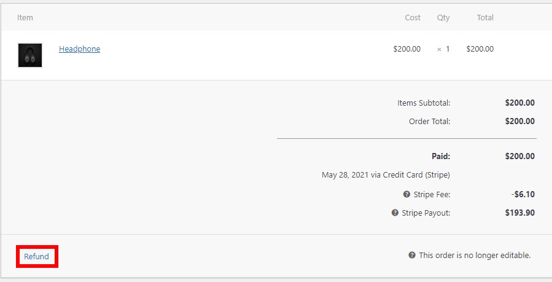Click the Headphone quantity × 1 value
This screenshot has width=552, height=282.
443,49
